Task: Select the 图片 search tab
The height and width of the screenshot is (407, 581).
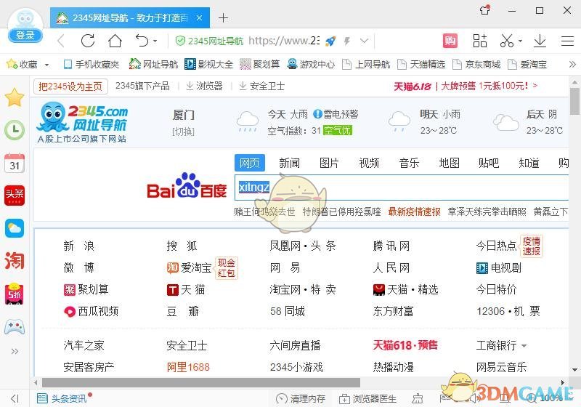Action: [x=330, y=163]
